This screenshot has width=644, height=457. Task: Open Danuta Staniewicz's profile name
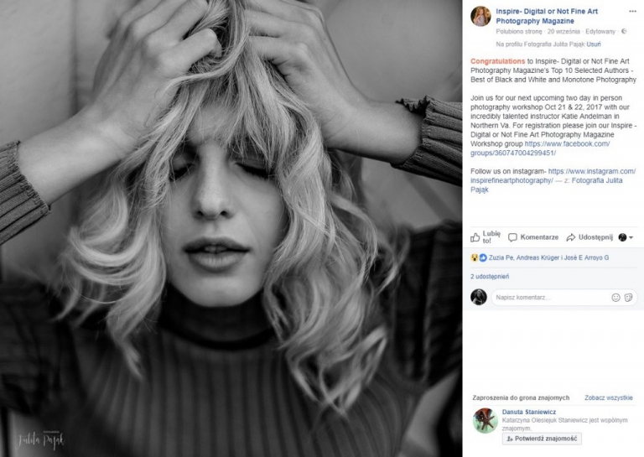tap(528, 412)
